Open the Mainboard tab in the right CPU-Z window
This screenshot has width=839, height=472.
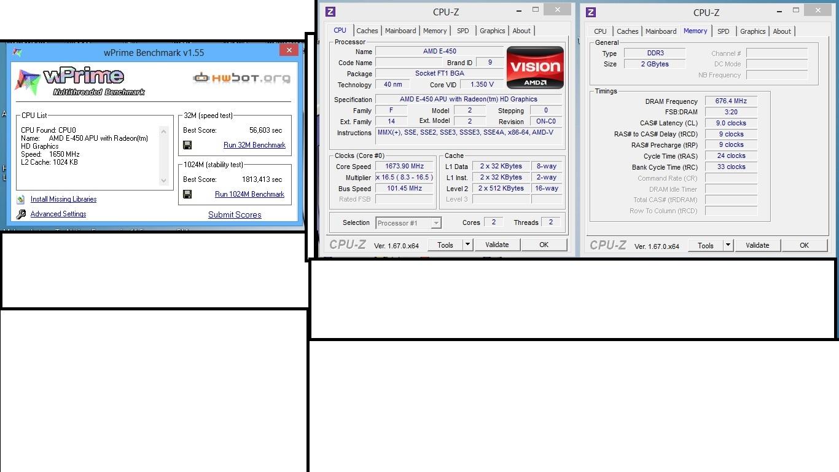tap(661, 31)
